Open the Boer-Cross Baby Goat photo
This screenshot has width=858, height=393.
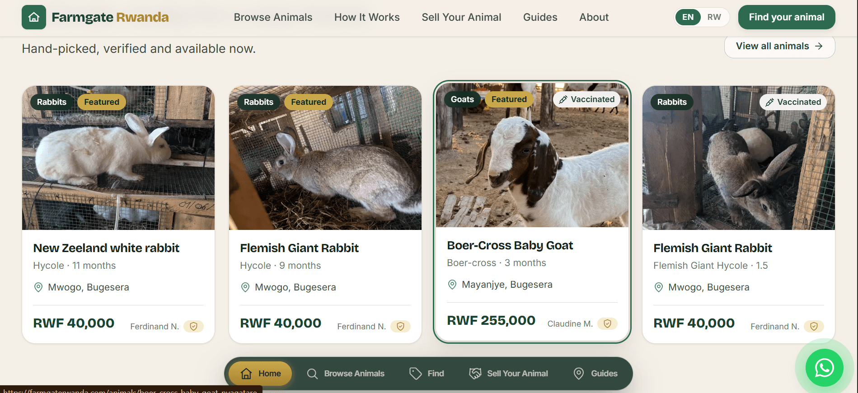point(532,155)
